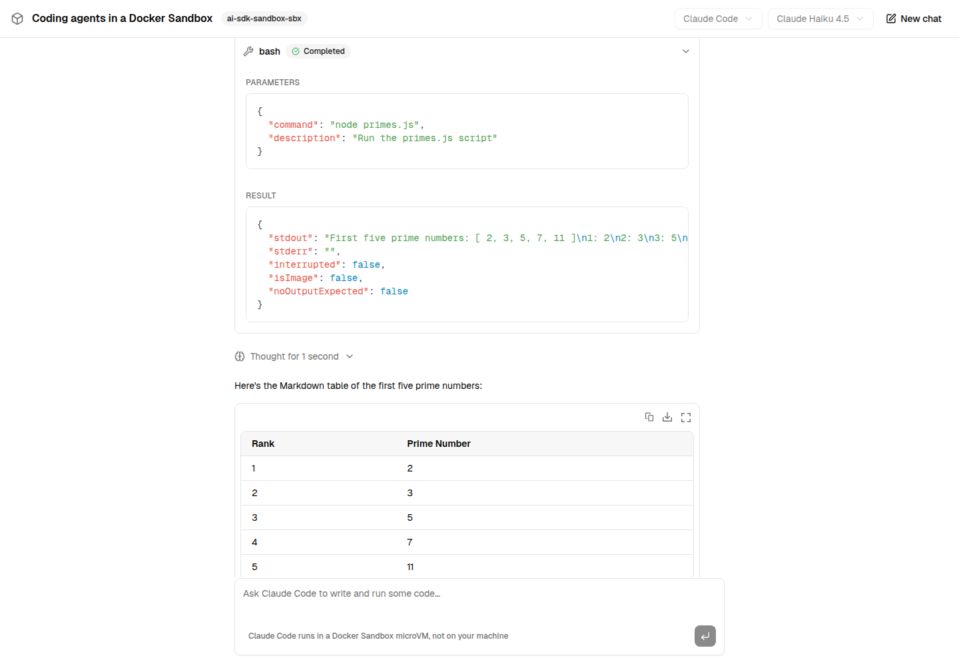Screen dimensions: 959x666
Task: Download the table with the download icon
Action: coord(667,417)
